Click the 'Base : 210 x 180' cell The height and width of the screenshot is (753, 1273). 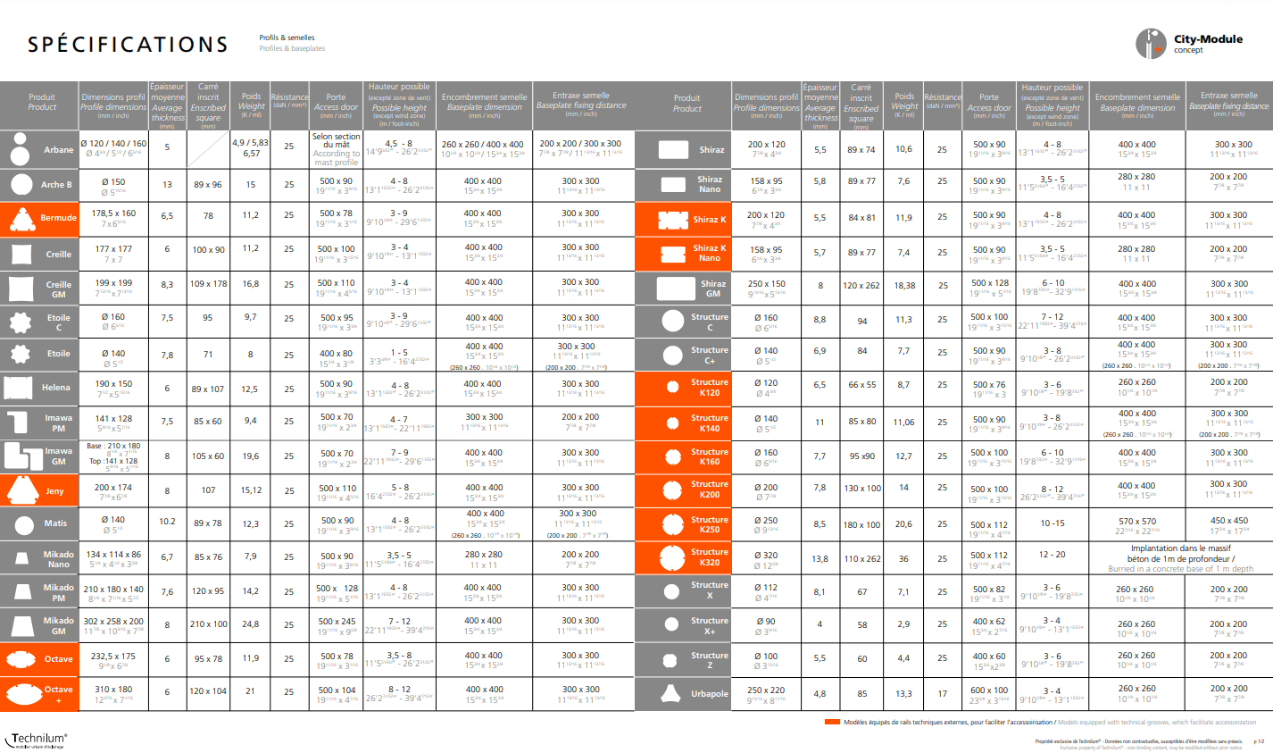(113, 446)
